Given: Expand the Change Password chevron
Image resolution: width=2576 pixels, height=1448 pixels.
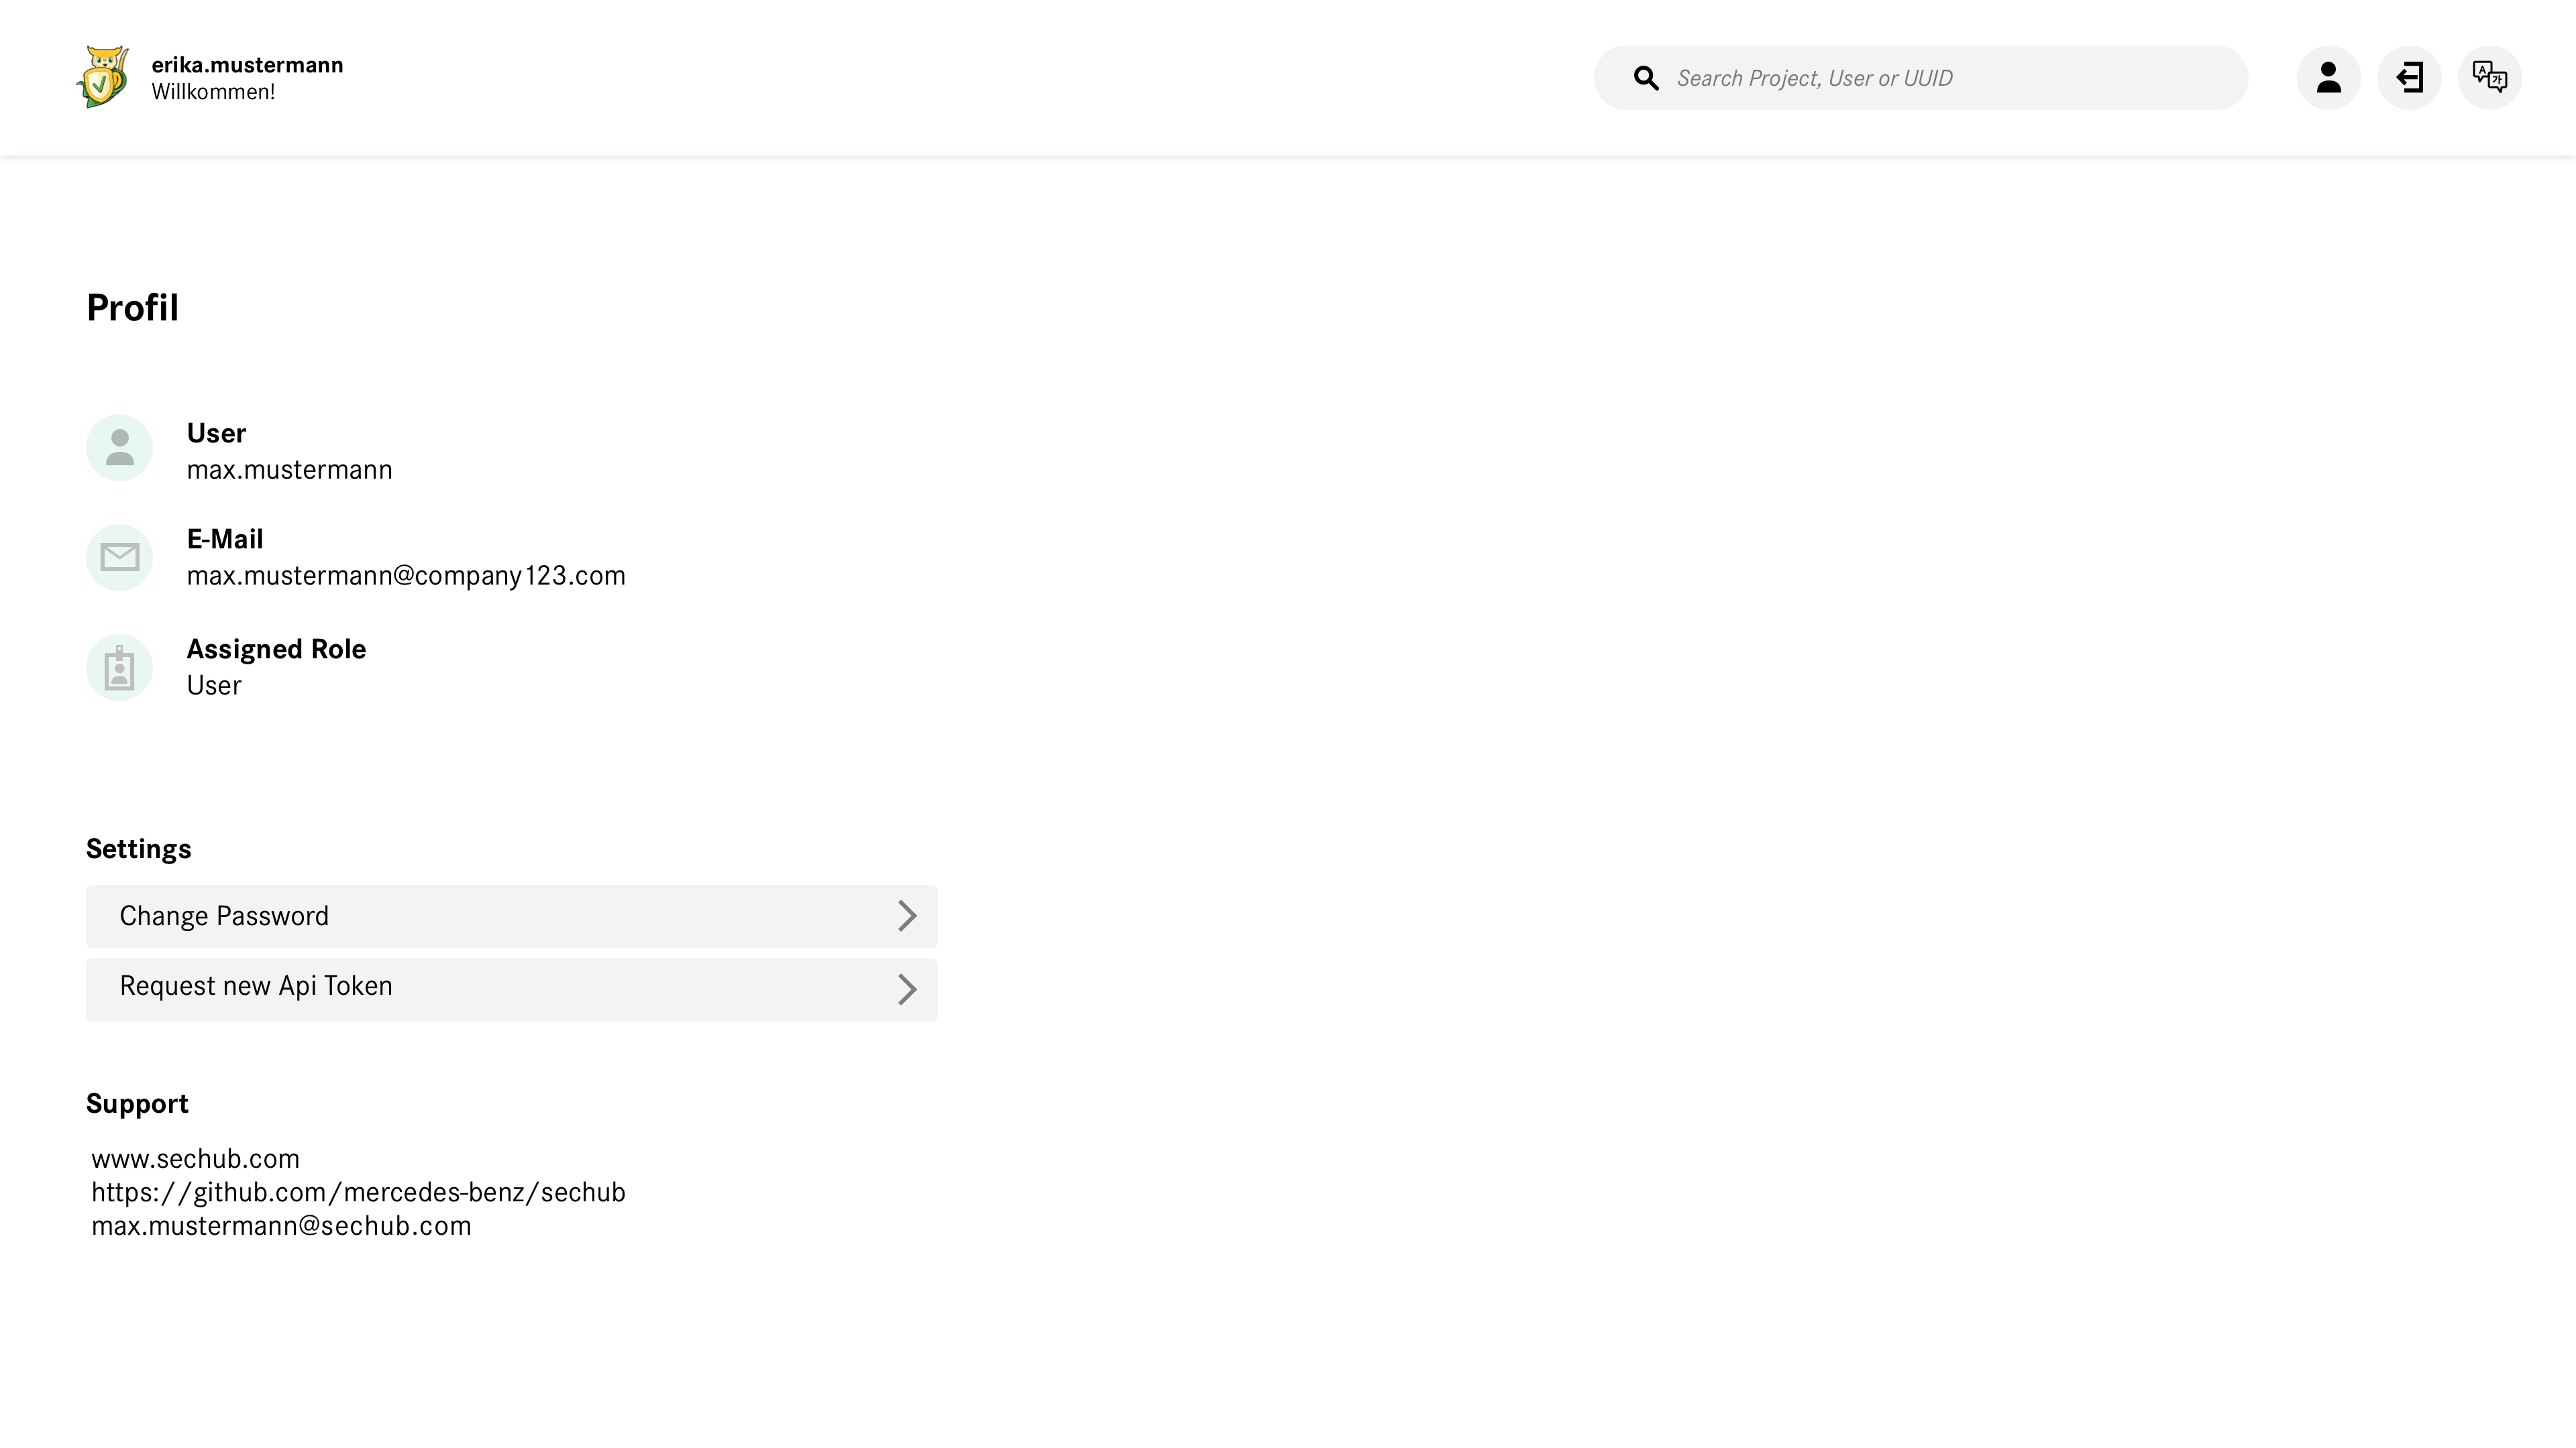Looking at the screenshot, I should point(908,915).
